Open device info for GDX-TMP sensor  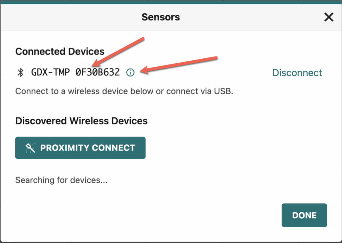pos(130,72)
